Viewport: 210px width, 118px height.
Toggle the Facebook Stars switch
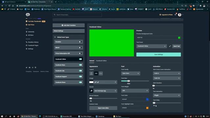[x=80, y=65]
